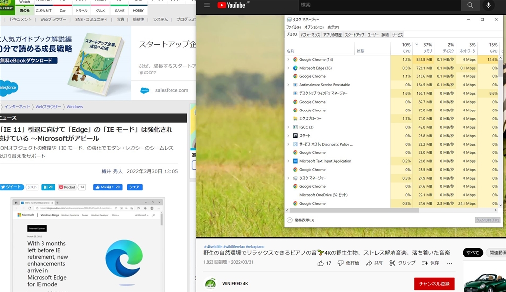Select the すべて filter chip
Screen dimensions: 506x292
[473, 253]
